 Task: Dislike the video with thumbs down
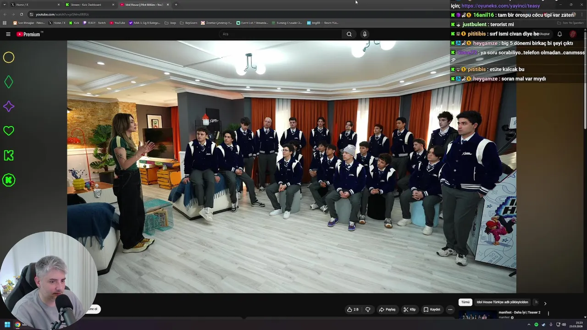point(368,309)
